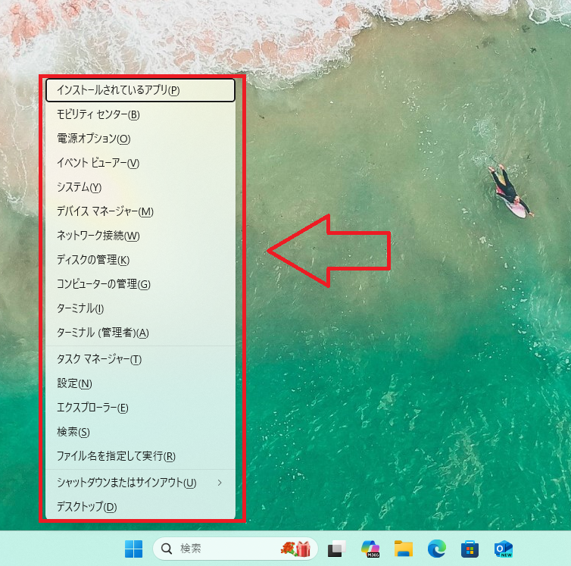
Task: Open the Task View icon in taskbar
Action: (337, 549)
